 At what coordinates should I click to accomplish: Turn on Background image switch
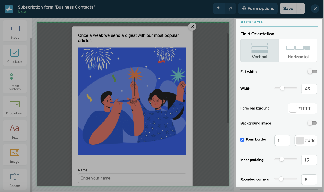point(312,123)
